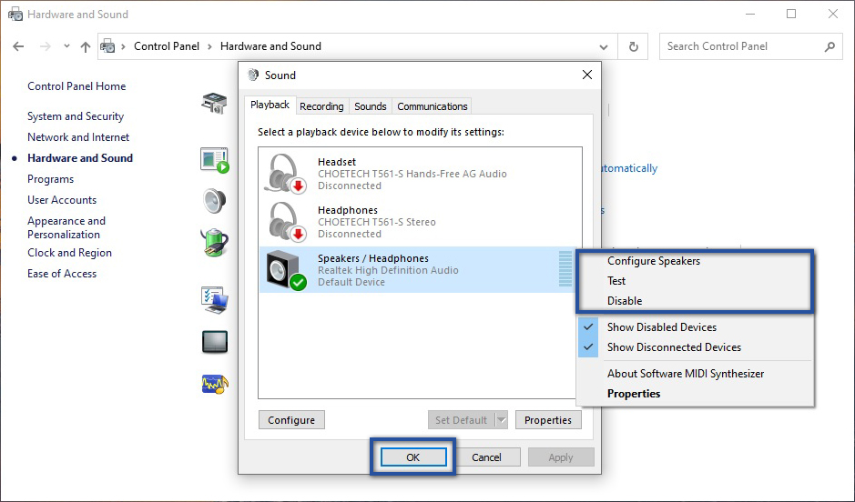855x502 pixels.
Task: Select the Headset device icon
Action: coord(285,174)
